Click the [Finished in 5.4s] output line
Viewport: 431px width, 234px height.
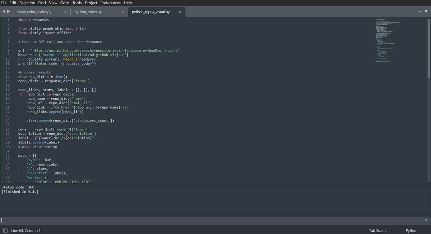click(x=20, y=192)
